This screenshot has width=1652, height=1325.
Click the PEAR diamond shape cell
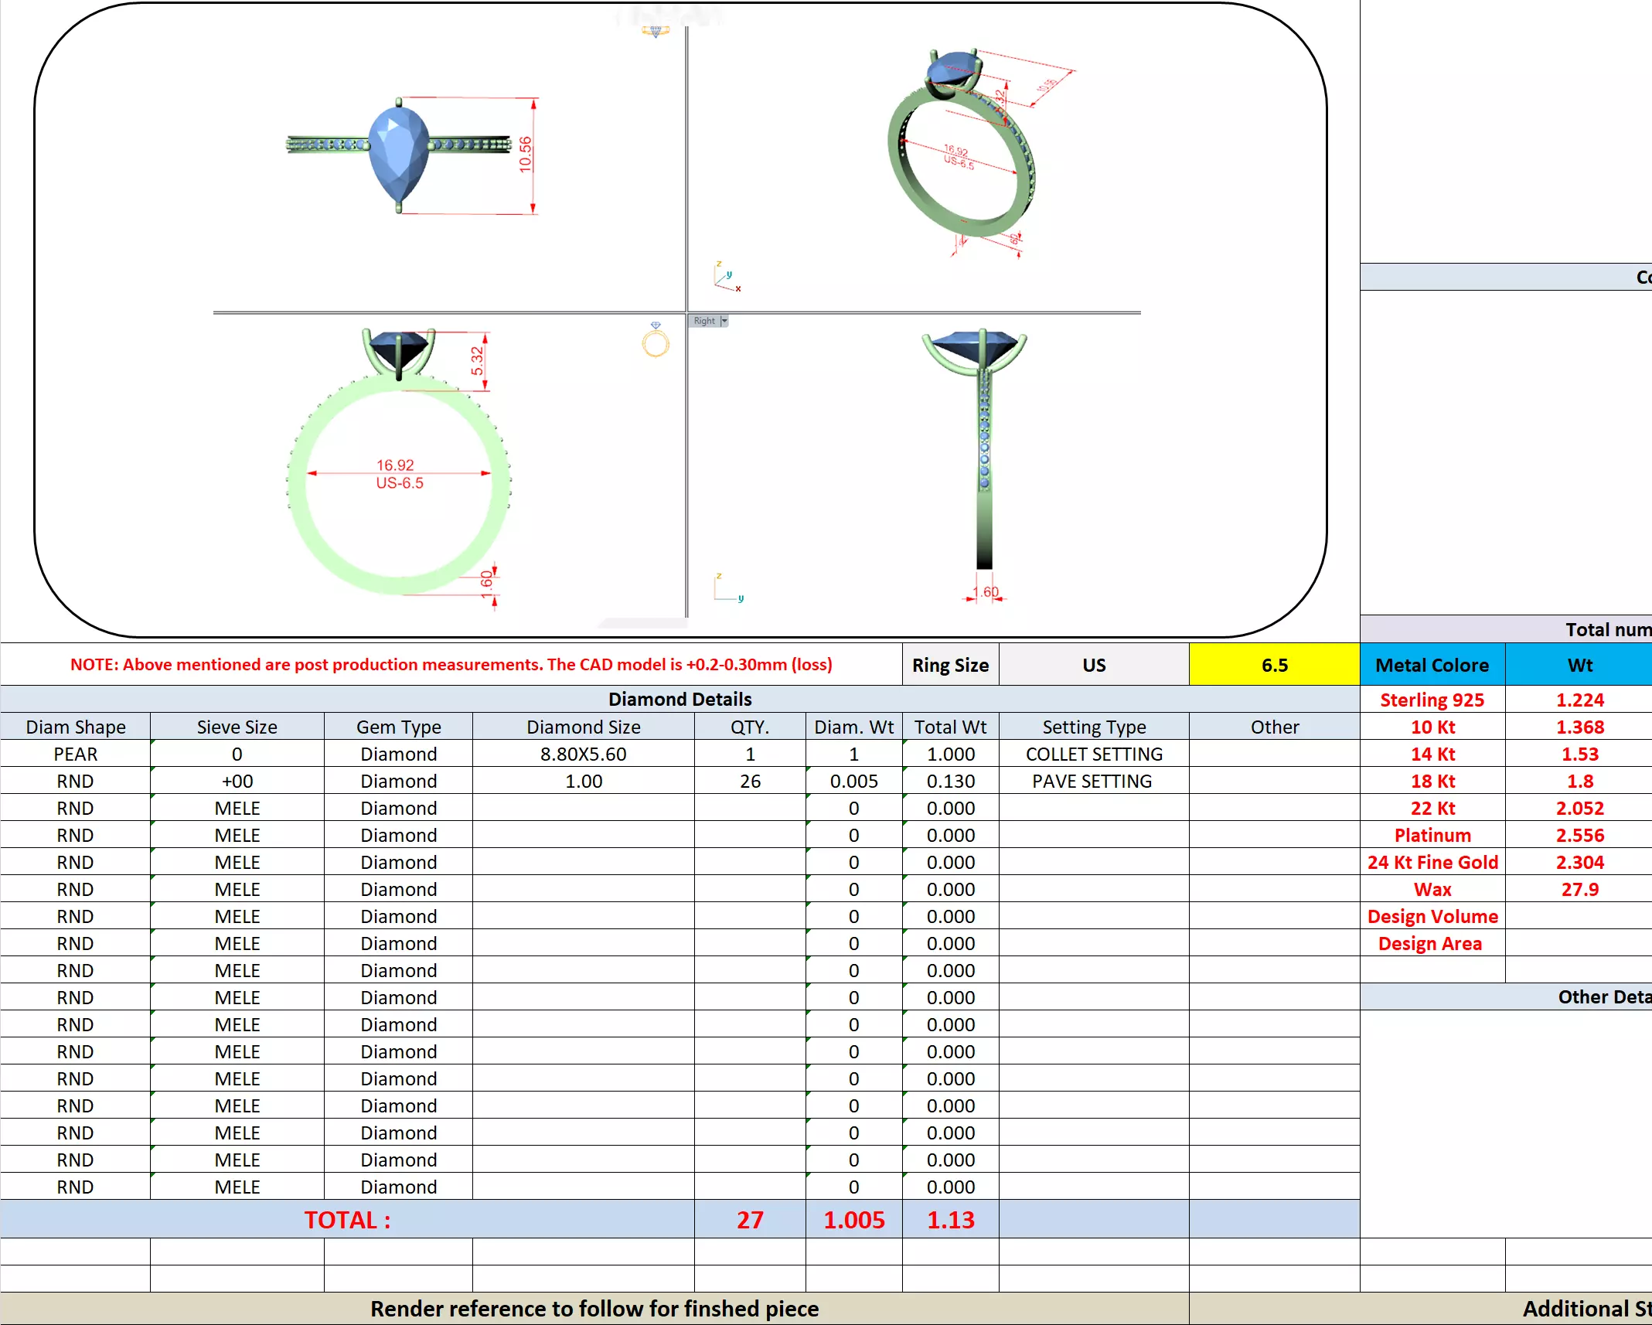(x=75, y=754)
